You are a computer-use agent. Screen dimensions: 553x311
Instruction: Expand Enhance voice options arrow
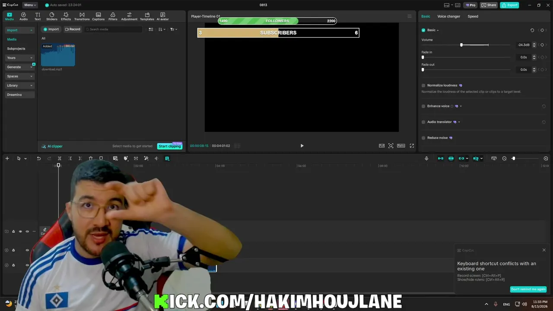tap(461, 106)
